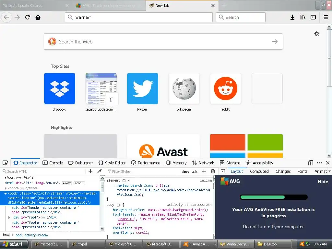
Task: Toggle responsive design mode icon
Action: (x=311, y=163)
